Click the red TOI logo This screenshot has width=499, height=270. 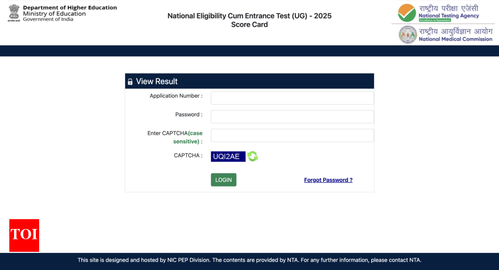pos(24,235)
